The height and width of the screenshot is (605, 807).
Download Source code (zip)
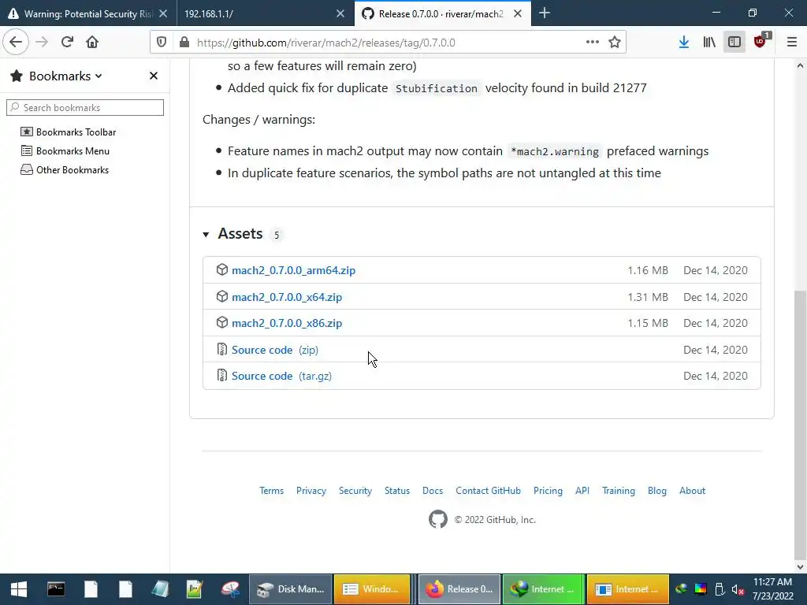pyautogui.click(x=275, y=351)
